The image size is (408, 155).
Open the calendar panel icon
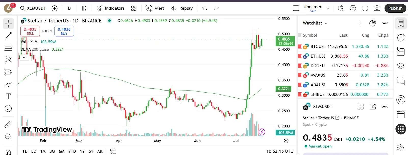pos(401,114)
